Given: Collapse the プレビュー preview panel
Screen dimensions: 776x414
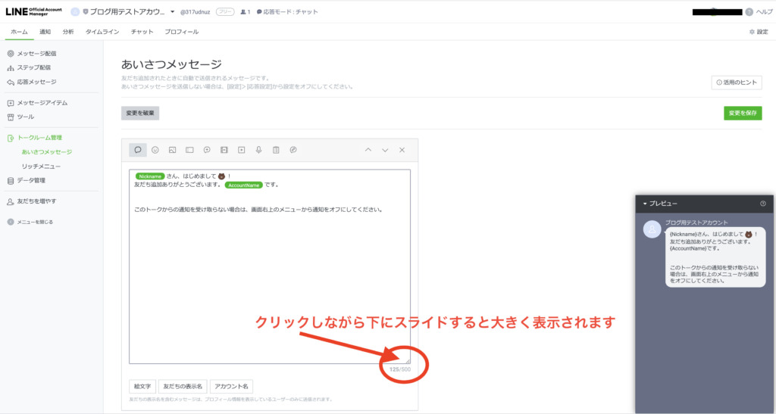Looking at the screenshot, I should click(x=645, y=204).
